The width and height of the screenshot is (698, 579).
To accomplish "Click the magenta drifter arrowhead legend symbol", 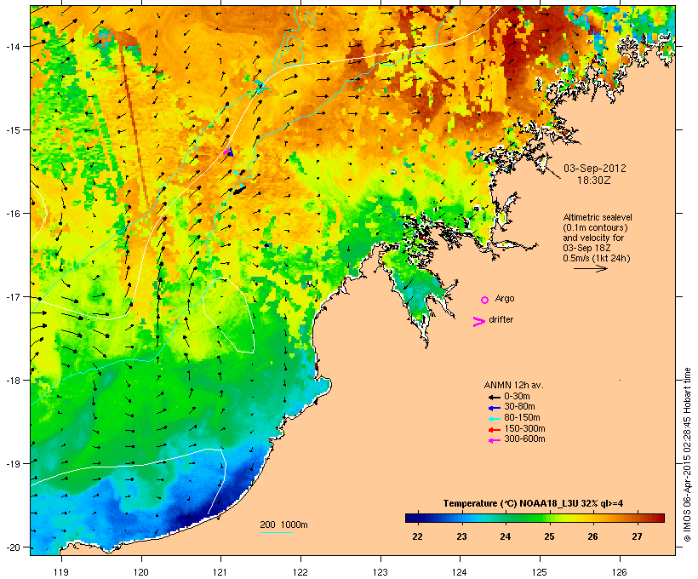I will [x=479, y=322].
